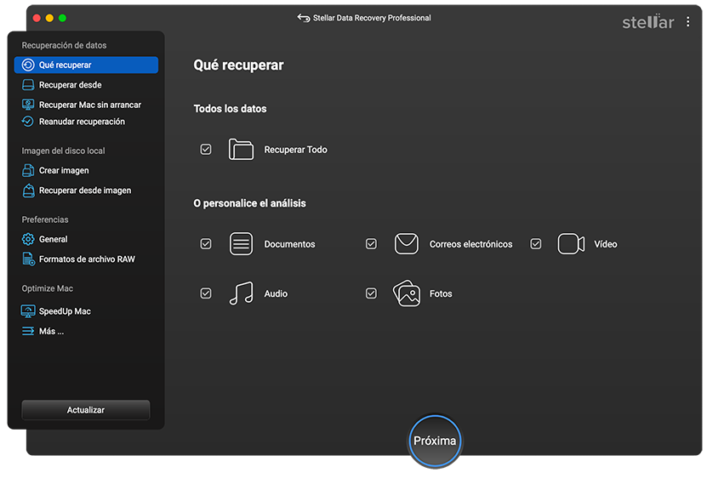Uncheck the Documentos checkbox
This screenshot has width=707, height=484.
206,244
